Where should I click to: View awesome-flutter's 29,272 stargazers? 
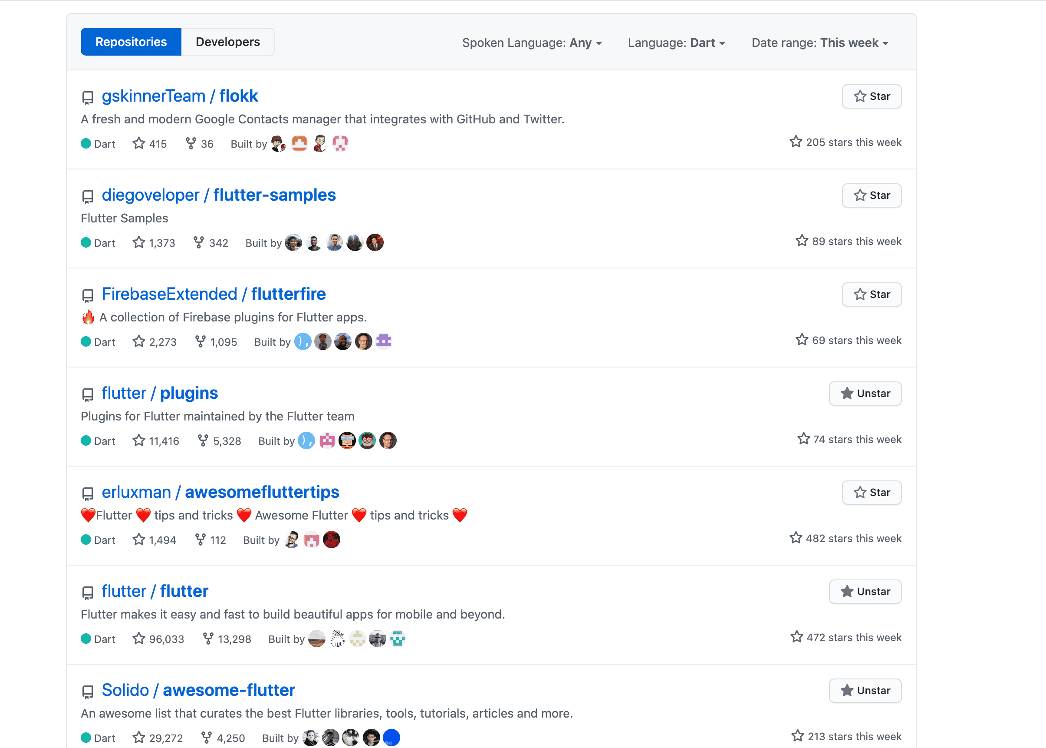click(x=158, y=738)
